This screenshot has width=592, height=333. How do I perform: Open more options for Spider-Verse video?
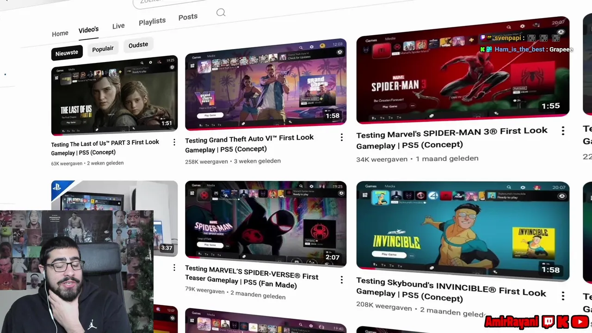tap(341, 279)
